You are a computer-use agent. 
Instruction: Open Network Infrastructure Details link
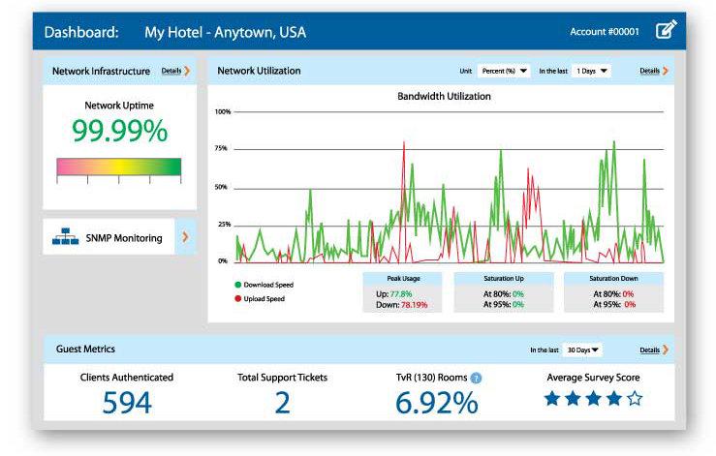(x=171, y=71)
